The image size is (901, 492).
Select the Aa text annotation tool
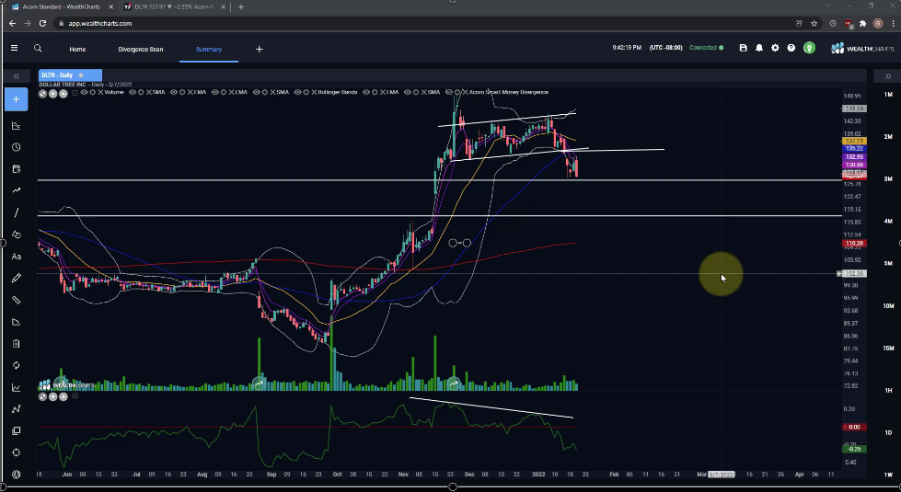tap(16, 257)
